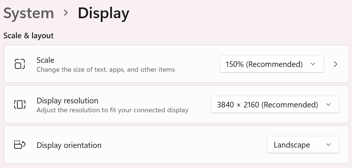Click the Display resolution setting label
The width and height of the screenshot is (352, 168).
pos(67,100)
